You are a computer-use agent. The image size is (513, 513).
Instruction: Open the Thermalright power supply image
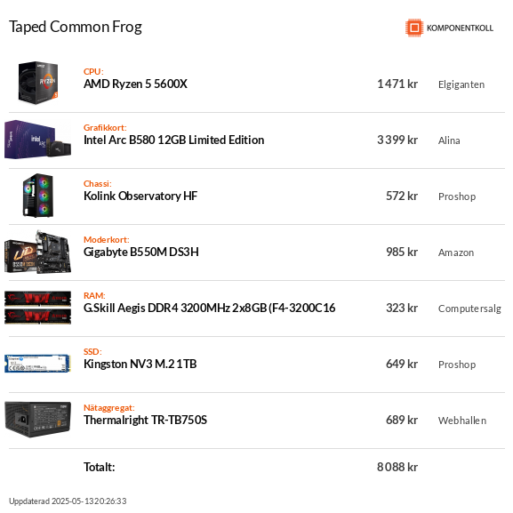(37, 420)
